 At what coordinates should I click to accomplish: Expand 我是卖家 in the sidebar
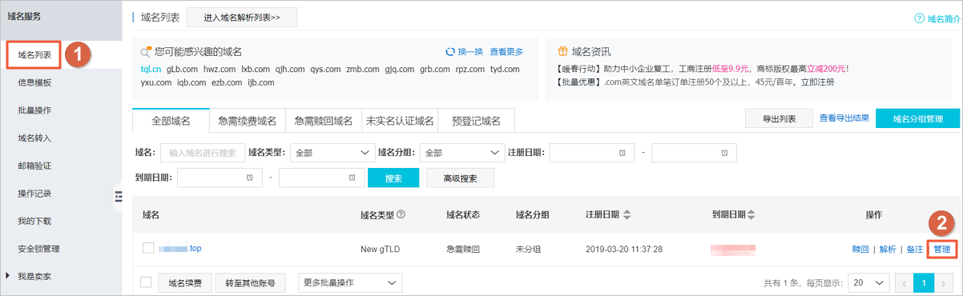tap(37, 276)
